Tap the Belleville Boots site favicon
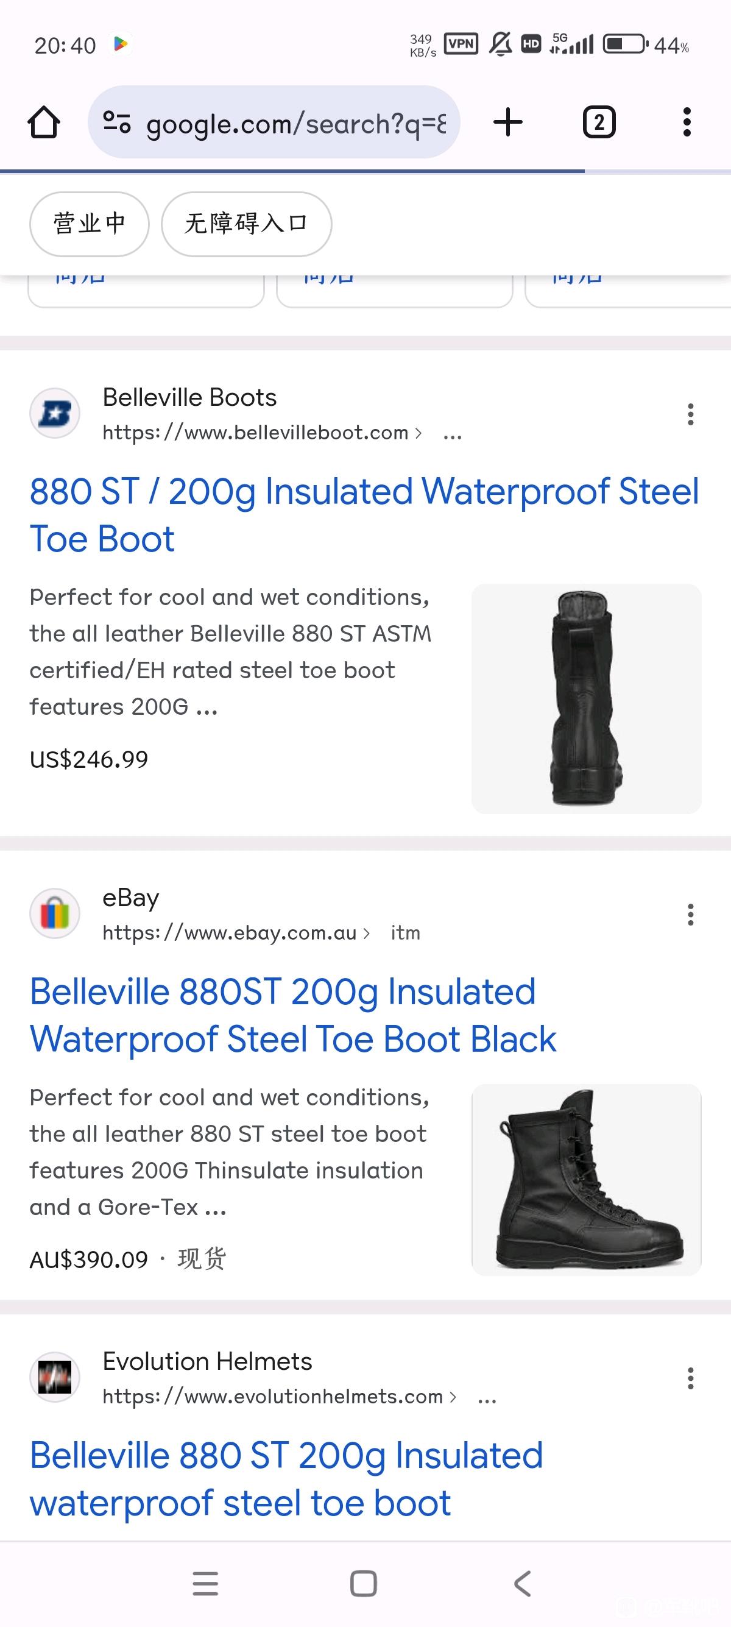Image resolution: width=731 pixels, height=1627 pixels. [55, 413]
